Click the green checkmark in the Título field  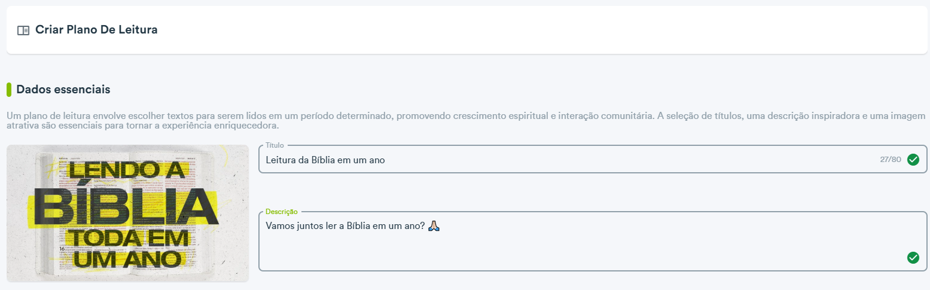[x=913, y=159]
